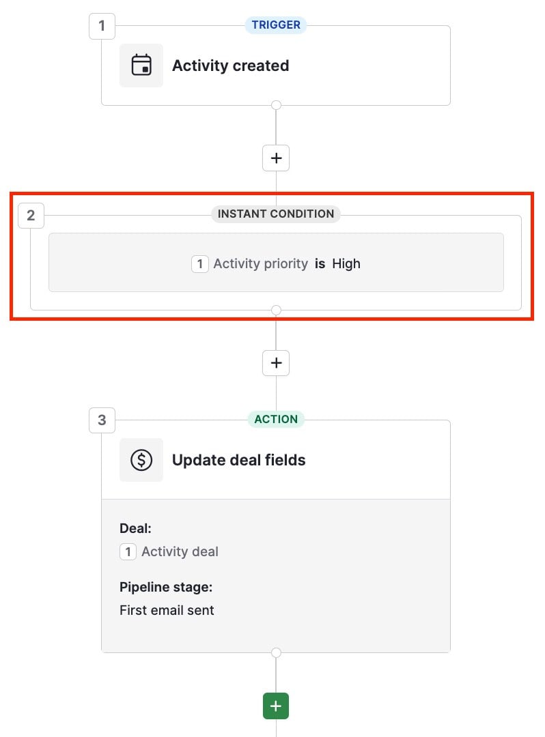The image size is (545, 737).
Task: Select the Activity priority condition row
Action: [x=275, y=262]
